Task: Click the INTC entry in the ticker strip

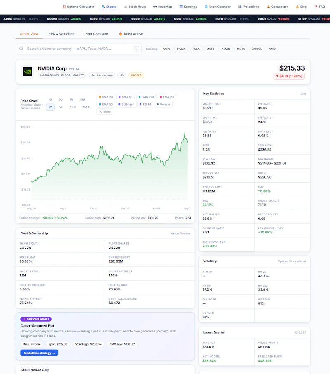Action: pyautogui.click(x=106, y=19)
